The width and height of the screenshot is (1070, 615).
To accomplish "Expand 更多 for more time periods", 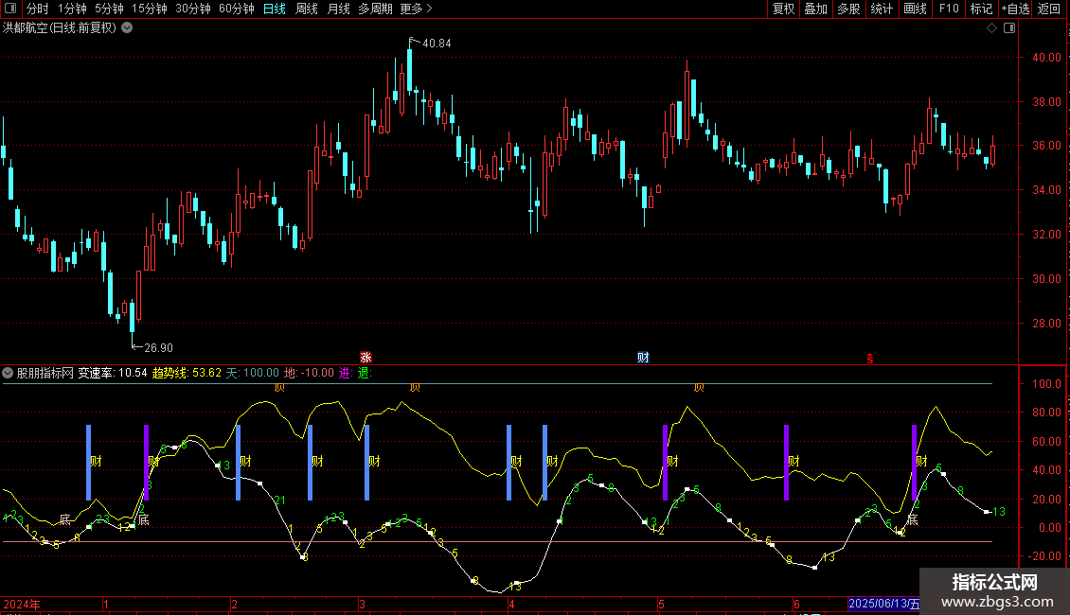I will (x=416, y=9).
